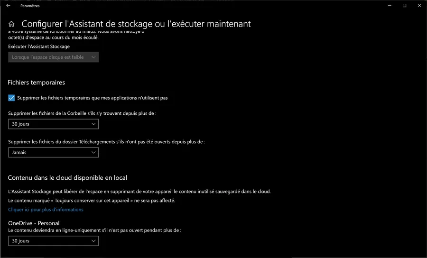Click the Paramètres title bar label
This screenshot has width=427, height=258.
(30, 6)
